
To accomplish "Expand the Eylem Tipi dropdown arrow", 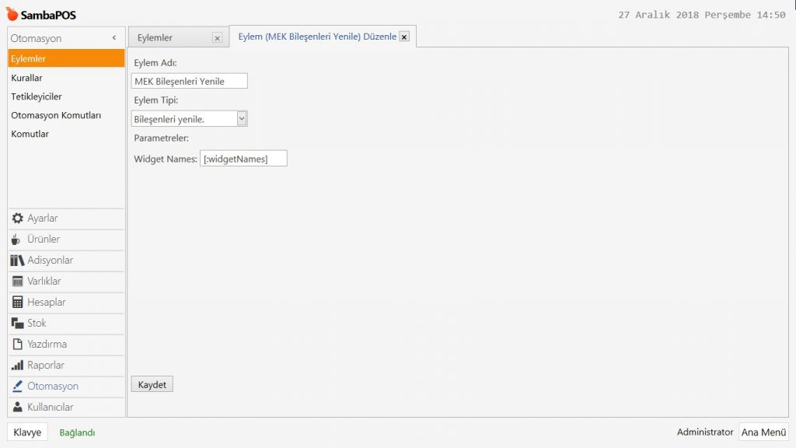I will (242, 119).
